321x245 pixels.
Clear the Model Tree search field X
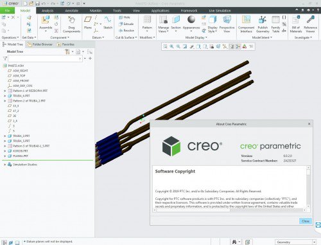(80, 59)
